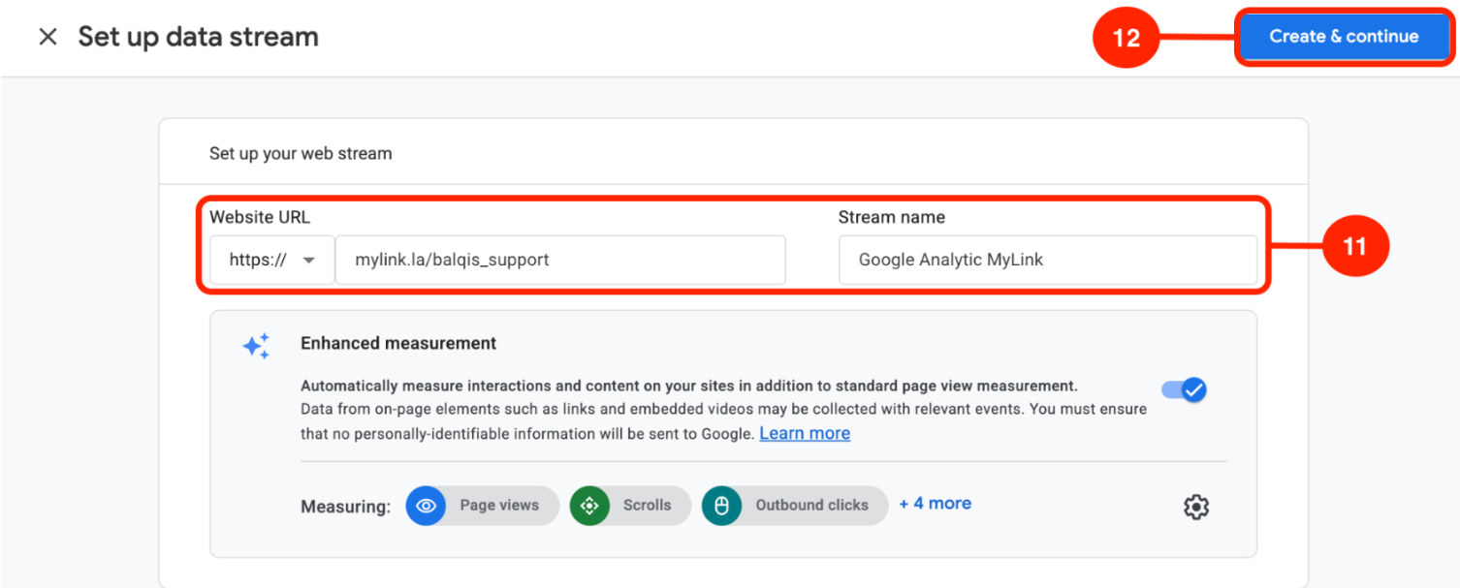Click the Page views chip label
Image resolution: width=1460 pixels, height=588 pixels.
[x=499, y=506]
